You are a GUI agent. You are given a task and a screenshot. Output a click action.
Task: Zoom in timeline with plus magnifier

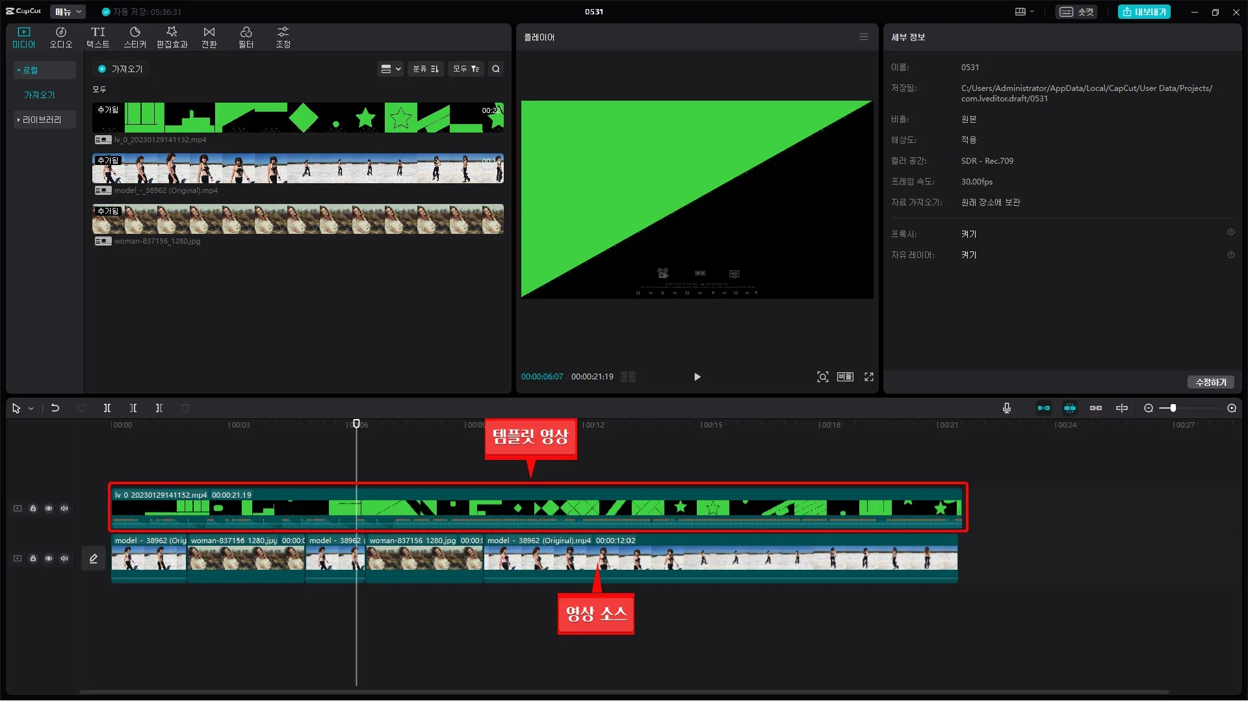[1232, 408]
